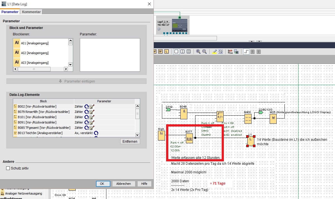Click the Entfernen button
The width and height of the screenshot is (335, 199).
click(130, 141)
